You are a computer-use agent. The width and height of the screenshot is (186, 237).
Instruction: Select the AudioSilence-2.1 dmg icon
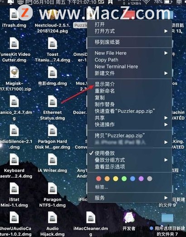14,130
